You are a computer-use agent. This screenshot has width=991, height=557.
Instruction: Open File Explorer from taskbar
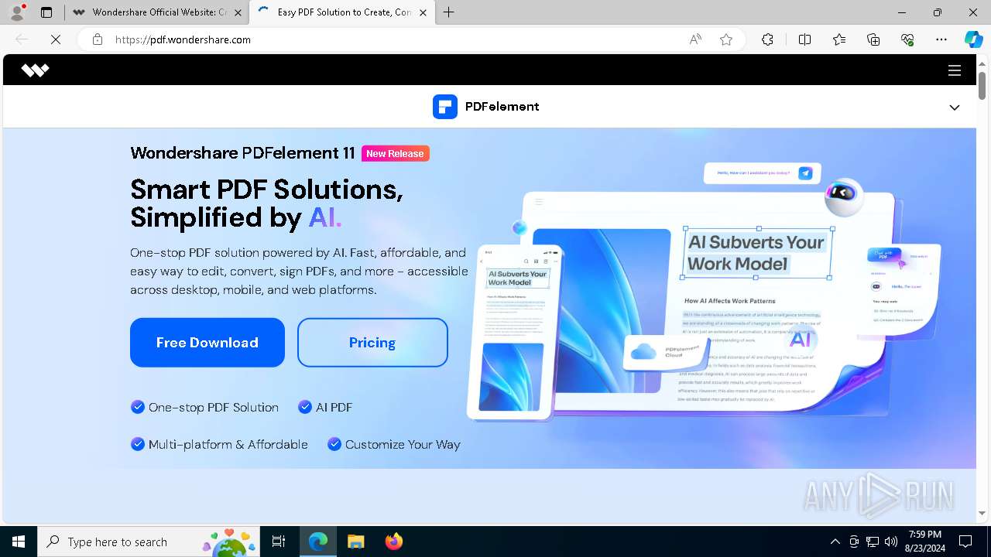[355, 542]
